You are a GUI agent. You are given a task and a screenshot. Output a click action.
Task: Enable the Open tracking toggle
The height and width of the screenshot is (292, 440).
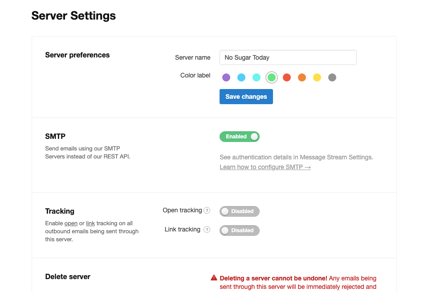[239, 211]
